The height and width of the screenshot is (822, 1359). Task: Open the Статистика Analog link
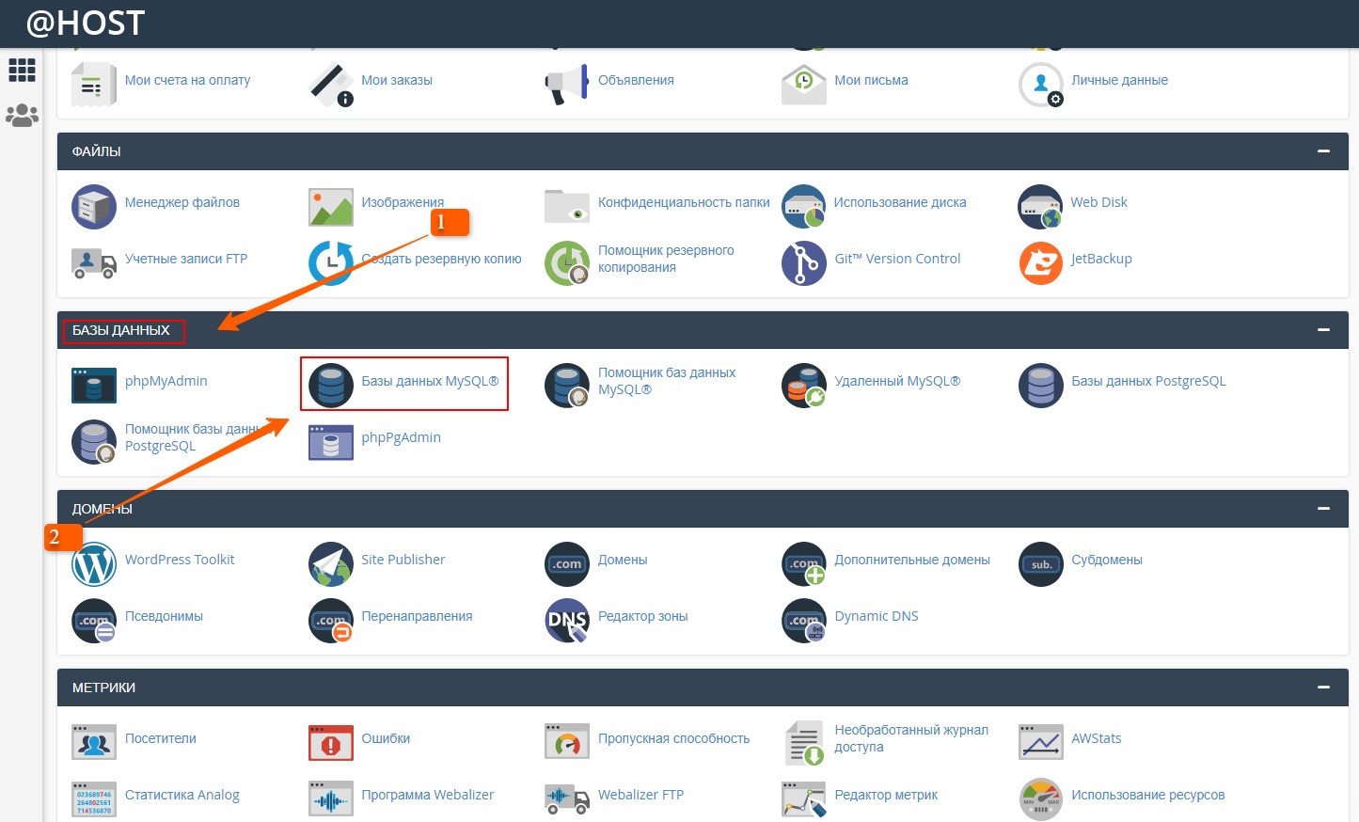pyautogui.click(x=182, y=795)
